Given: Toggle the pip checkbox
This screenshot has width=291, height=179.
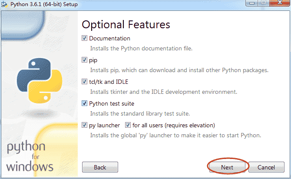Looking at the screenshot, I should [85, 60].
